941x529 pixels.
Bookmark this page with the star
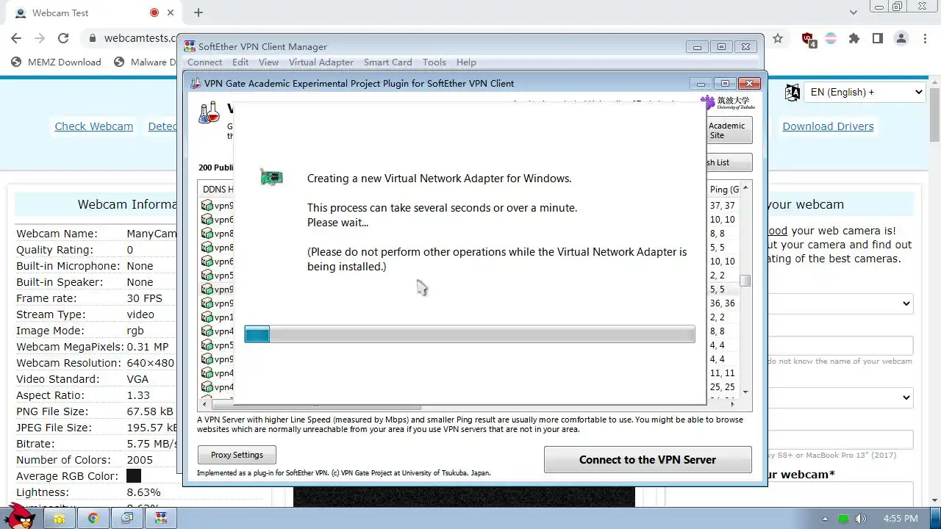click(x=778, y=38)
